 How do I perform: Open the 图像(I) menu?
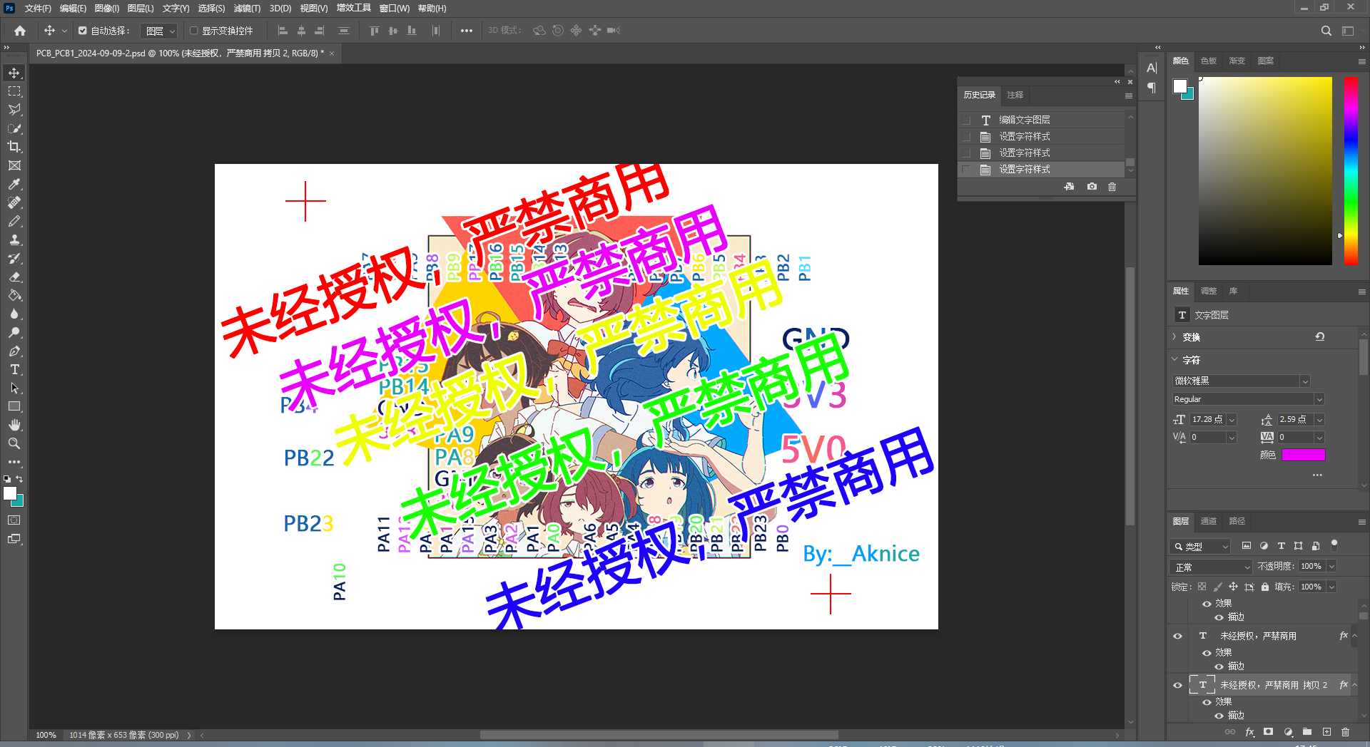(107, 8)
